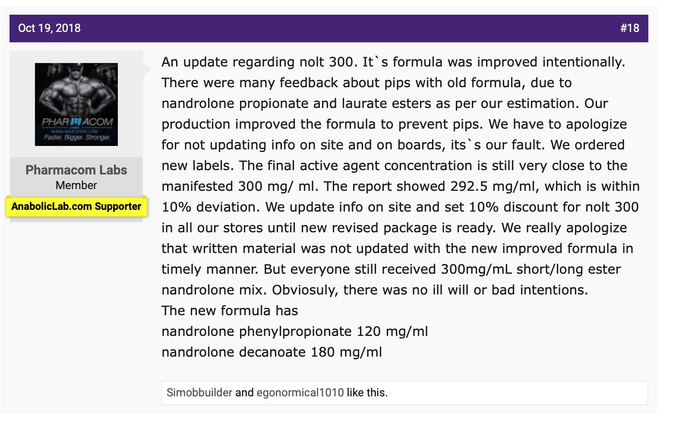Click the Member user title
Image resolution: width=682 pixels, height=424 pixels.
(76, 185)
